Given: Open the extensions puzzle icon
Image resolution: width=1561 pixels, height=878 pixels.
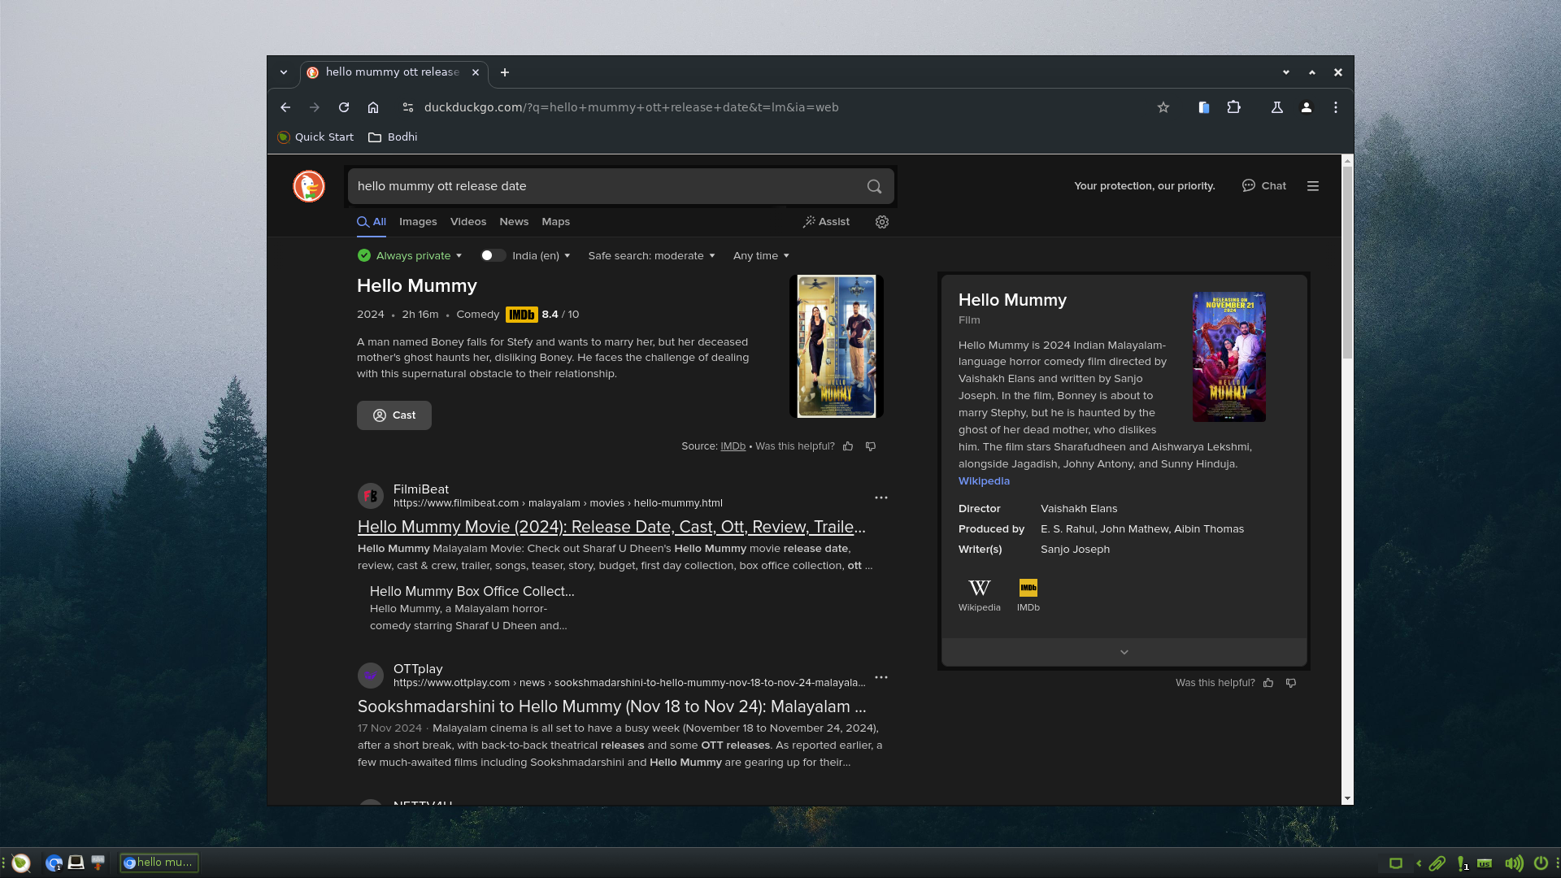Looking at the screenshot, I should (x=1234, y=107).
